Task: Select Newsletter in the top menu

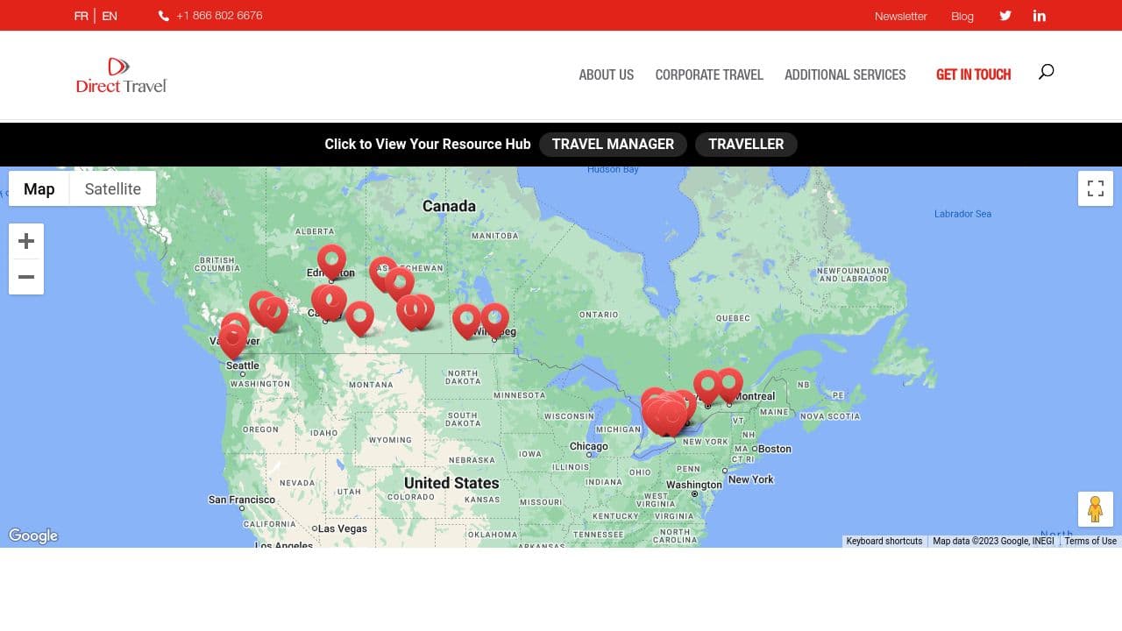Action: coord(900,16)
